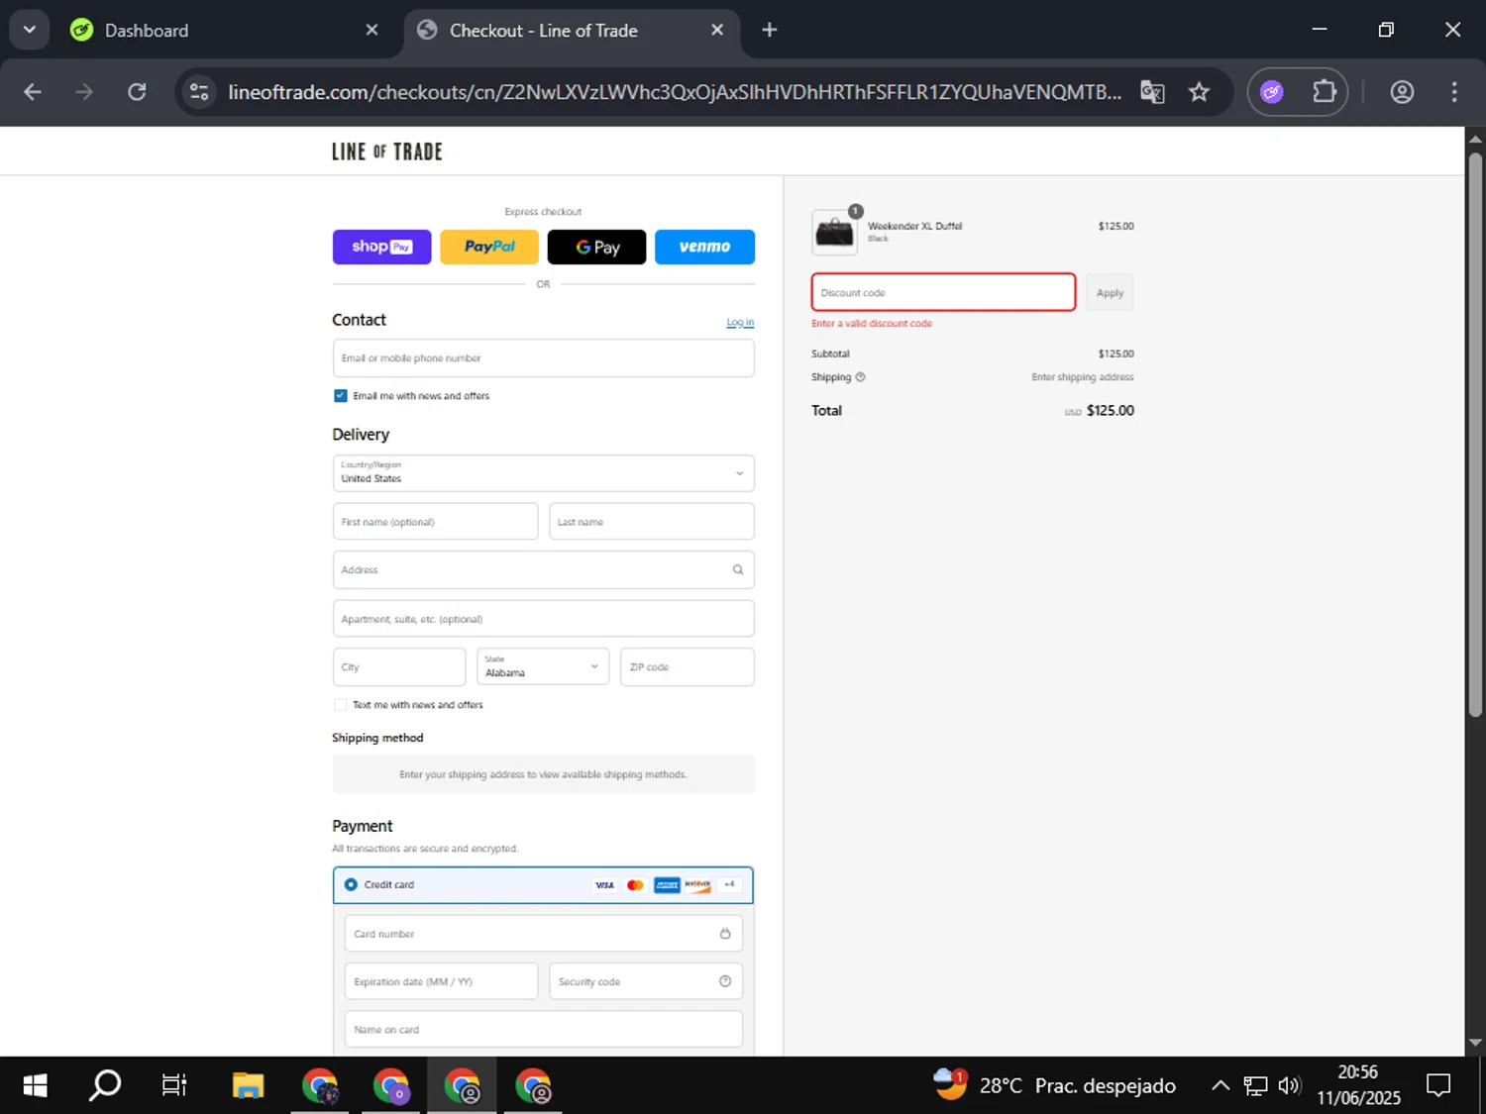Reload the current page

point(137,92)
